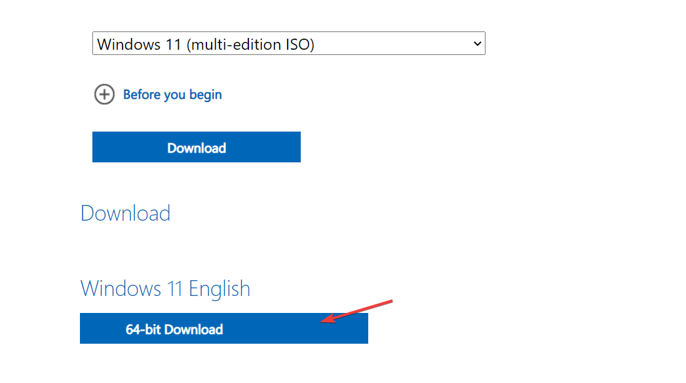Click the 64-bit Download button text
Viewport: 686px width, 383px height.
pyautogui.click(x=174, y=329)
